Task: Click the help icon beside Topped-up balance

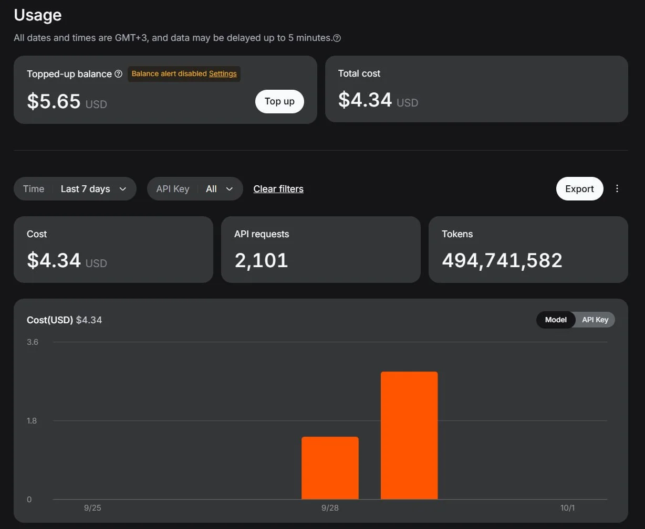Action: coord(119,74)
